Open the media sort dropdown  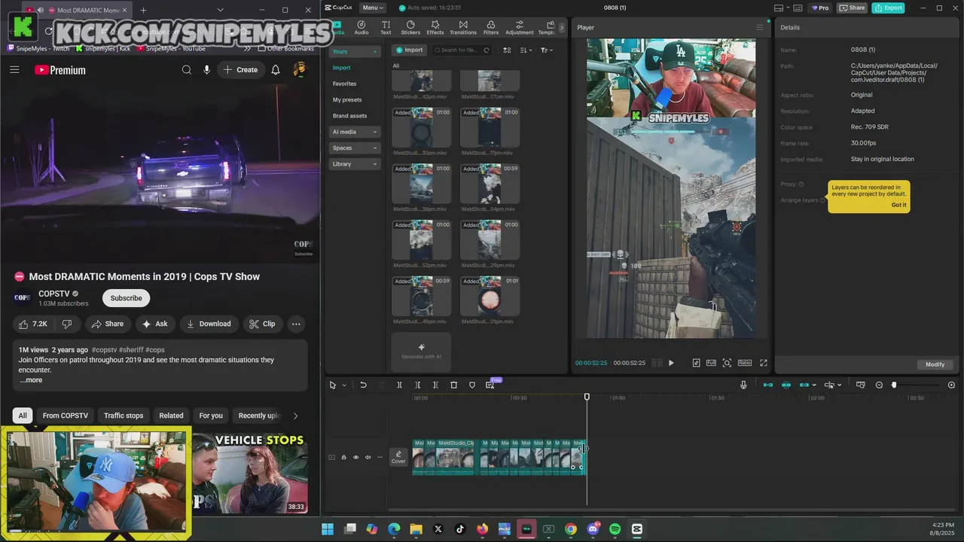point(526,50)
